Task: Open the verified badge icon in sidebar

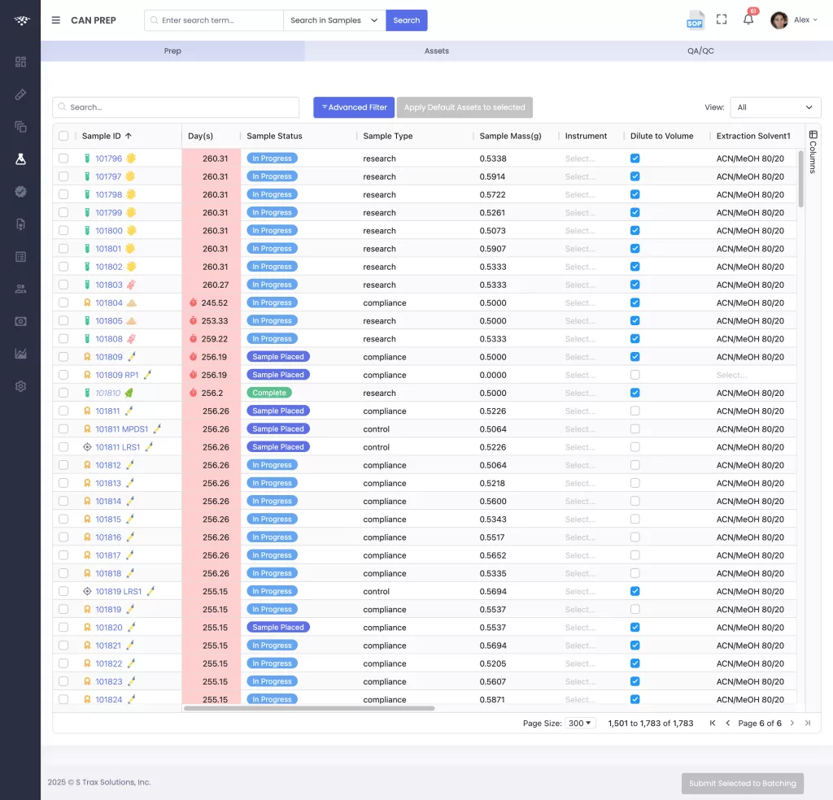Action: click(x=20, y=192)
